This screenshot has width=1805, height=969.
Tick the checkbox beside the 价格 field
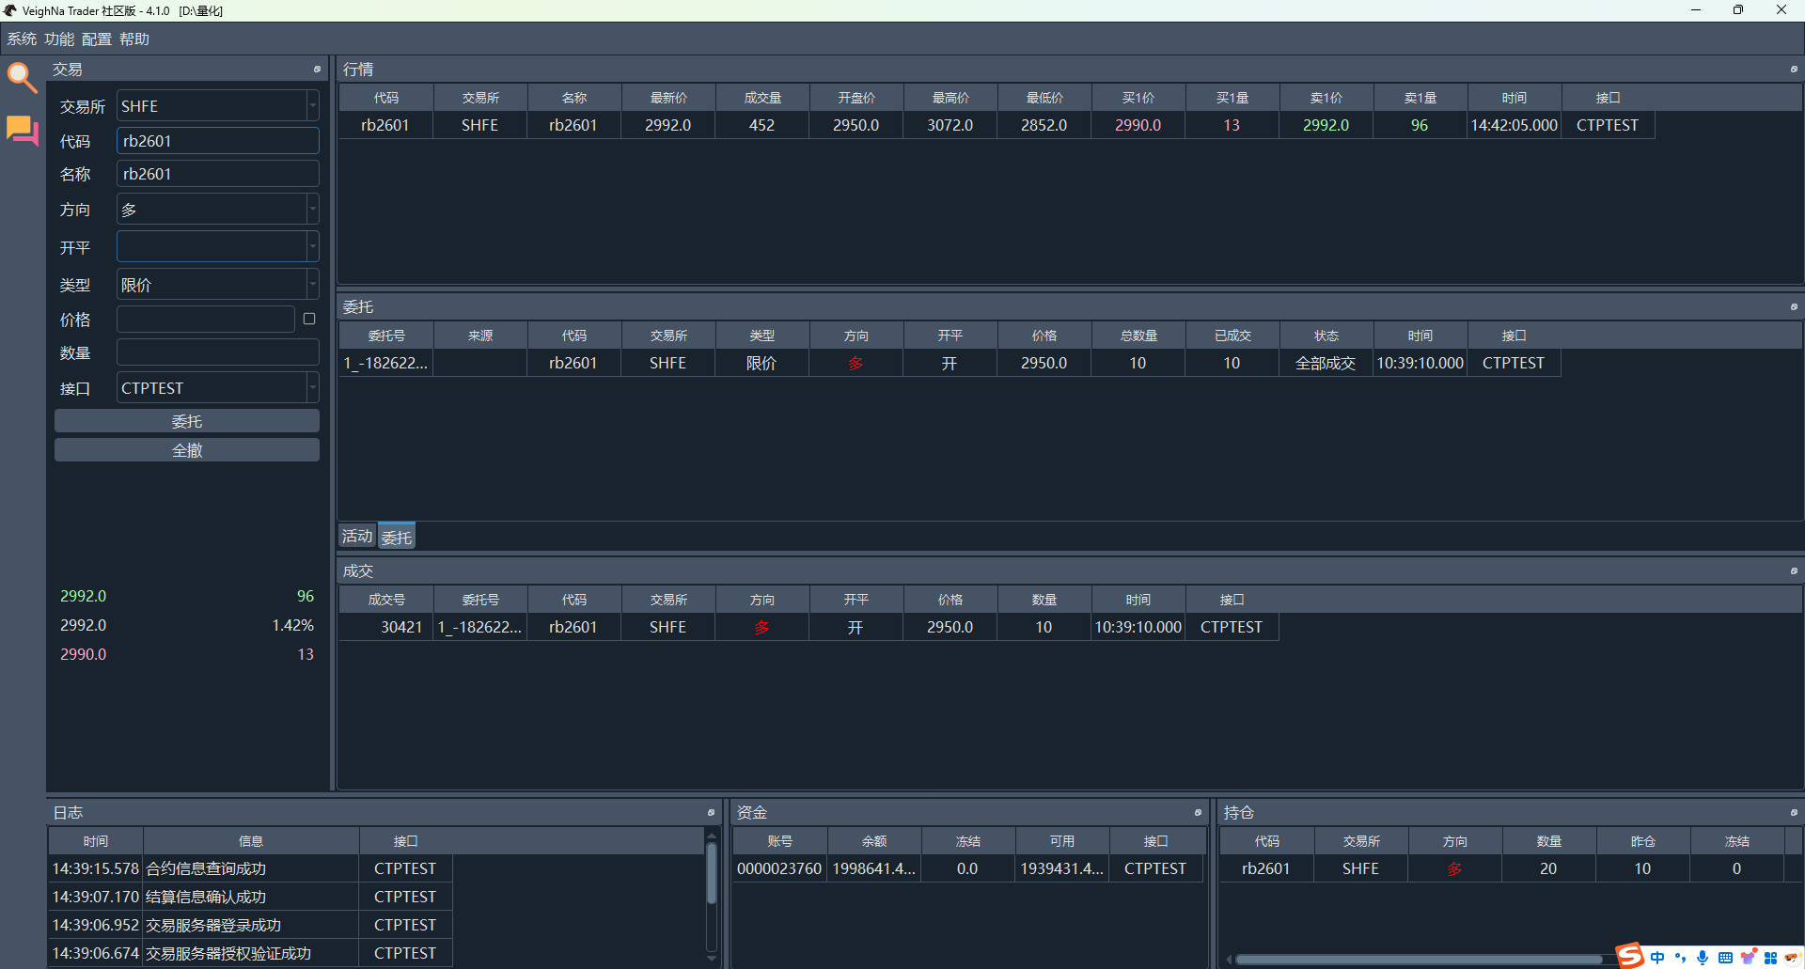click(309, 320)
